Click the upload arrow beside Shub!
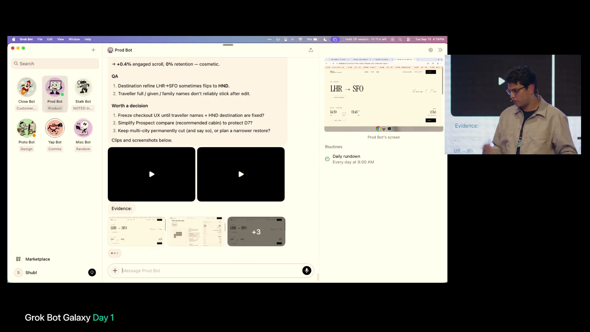 pos(92,272)
